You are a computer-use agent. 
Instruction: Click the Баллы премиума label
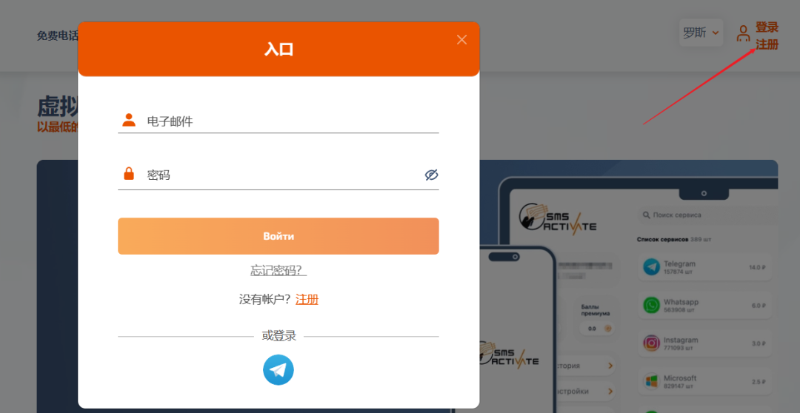click(595, 311)
